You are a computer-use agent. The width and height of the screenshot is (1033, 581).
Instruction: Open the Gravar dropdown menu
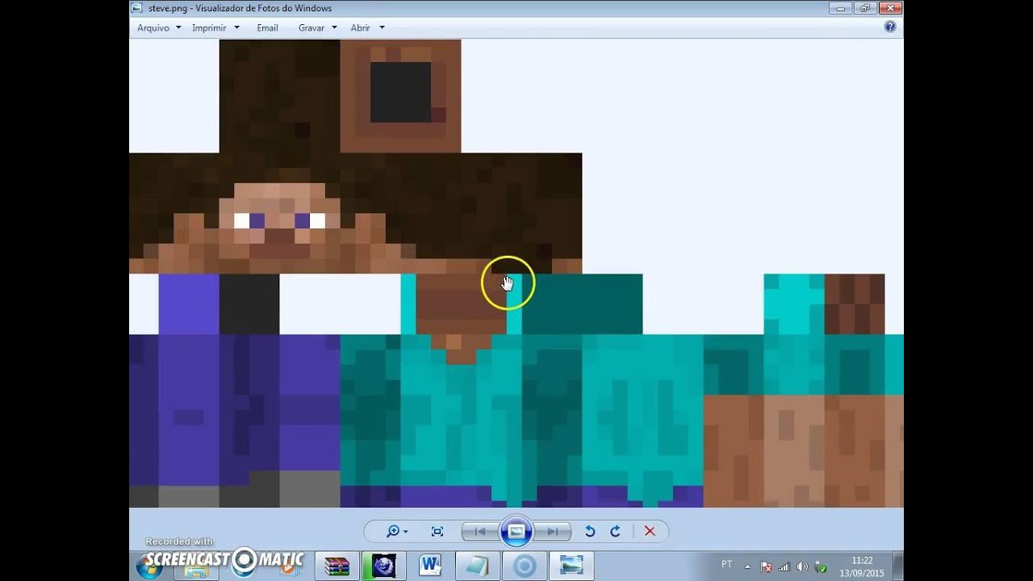[316, 27]
